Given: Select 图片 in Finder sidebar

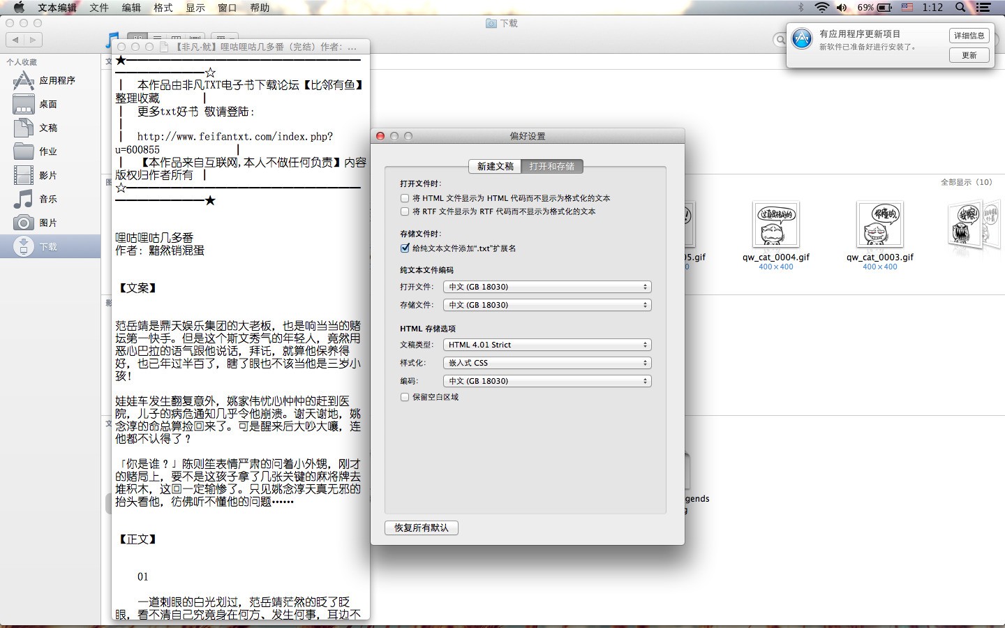Looking at the screenshot, I should pos(50,223).
